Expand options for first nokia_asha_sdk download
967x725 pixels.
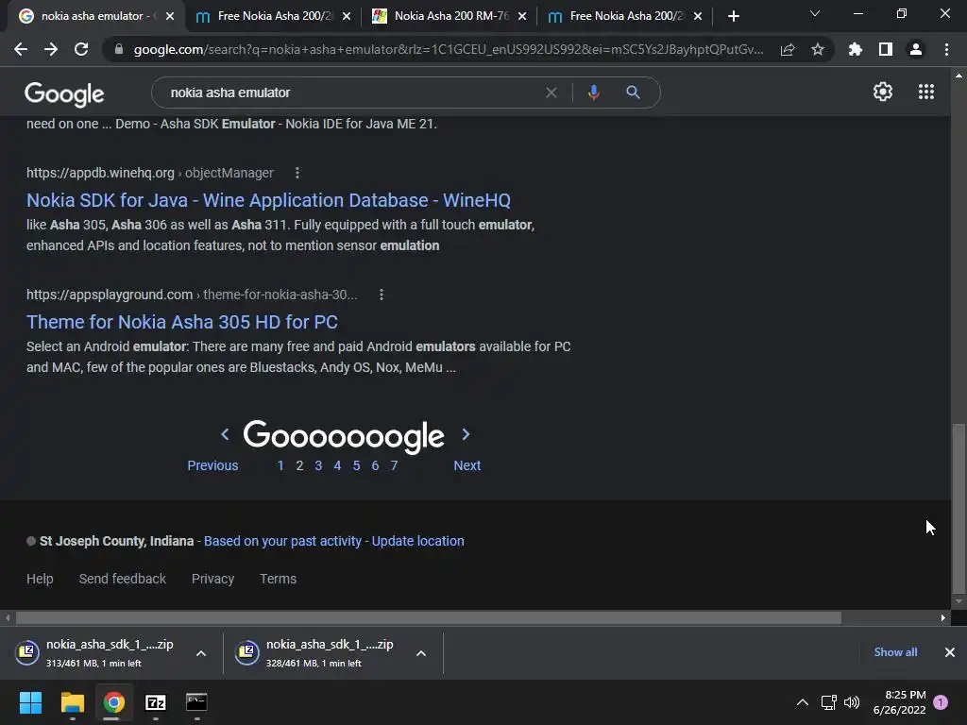tap(201, 653)
